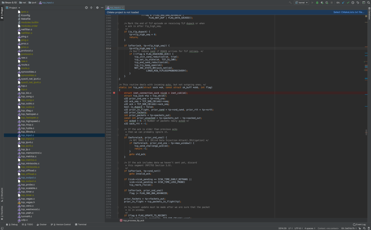Click the Search Everywhere magnifier icon
Viewport: 371px width, 230px height.
point(368,2)
